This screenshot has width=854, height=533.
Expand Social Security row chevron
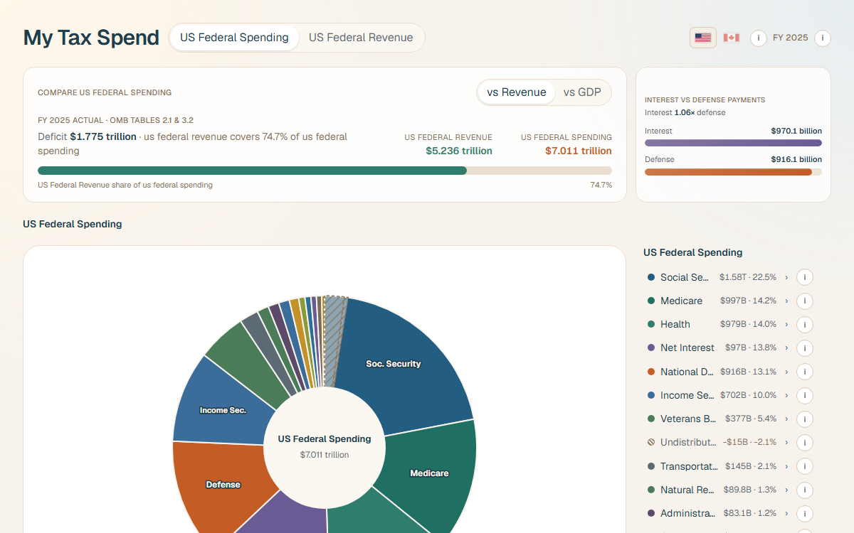(786, 277)
